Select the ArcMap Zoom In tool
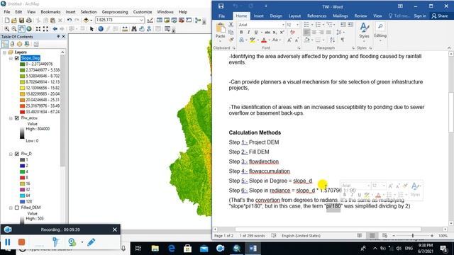 pos(6,29)
